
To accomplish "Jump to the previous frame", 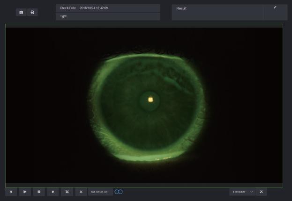I will pyautogui.click(x=11, y=192).
